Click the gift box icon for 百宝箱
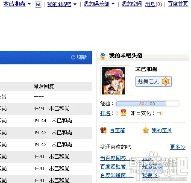The image size is (191, 183). [x=103, y=130]
